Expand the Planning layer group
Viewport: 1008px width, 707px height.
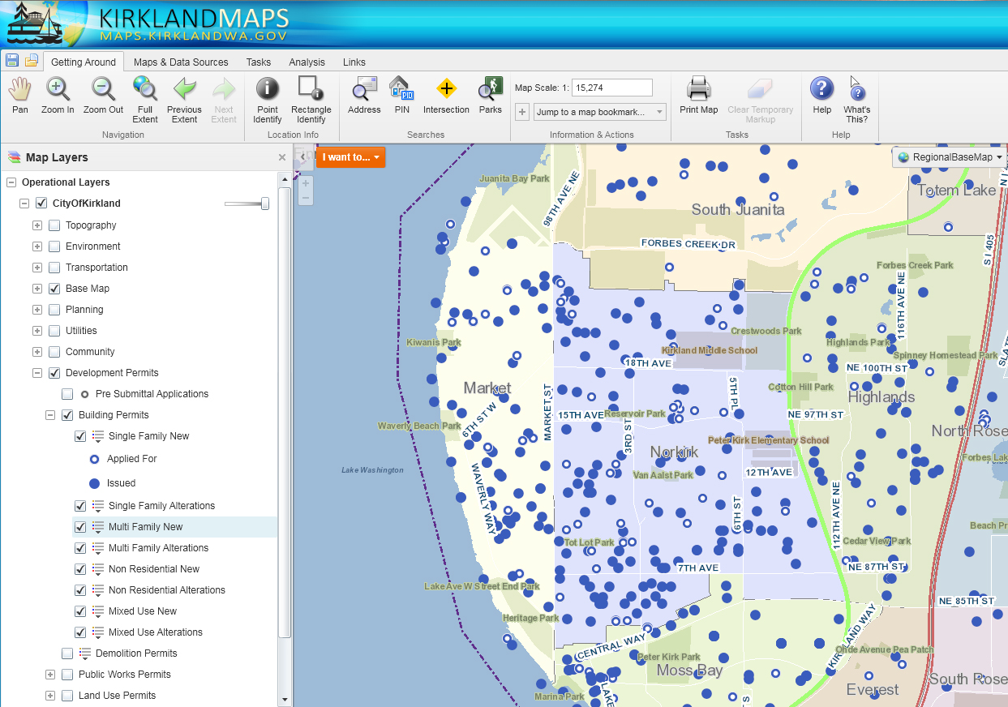coord(37,310)
